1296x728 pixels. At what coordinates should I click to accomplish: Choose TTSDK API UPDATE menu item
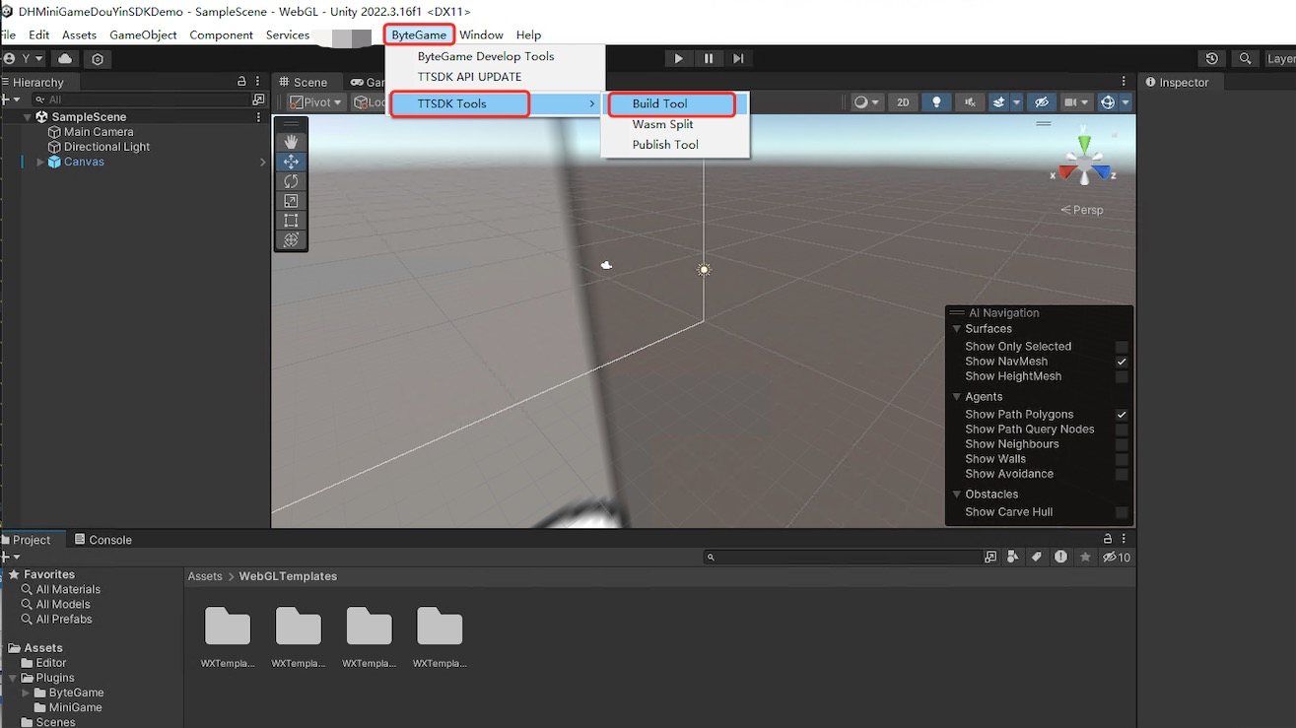pos(469,77)
